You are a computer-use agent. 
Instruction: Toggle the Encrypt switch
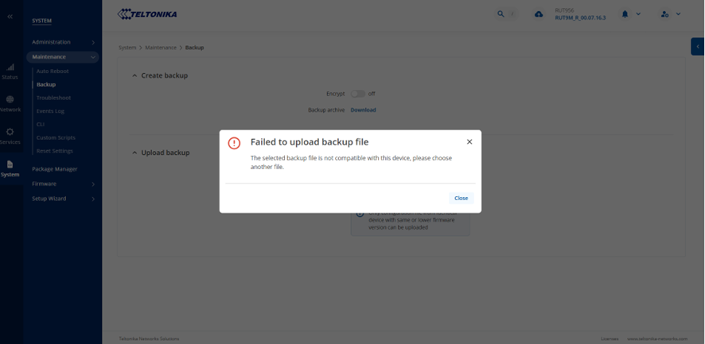coord(358,94)
